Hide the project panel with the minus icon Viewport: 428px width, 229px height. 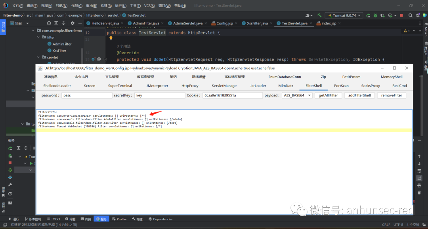[x=80, y=23]
